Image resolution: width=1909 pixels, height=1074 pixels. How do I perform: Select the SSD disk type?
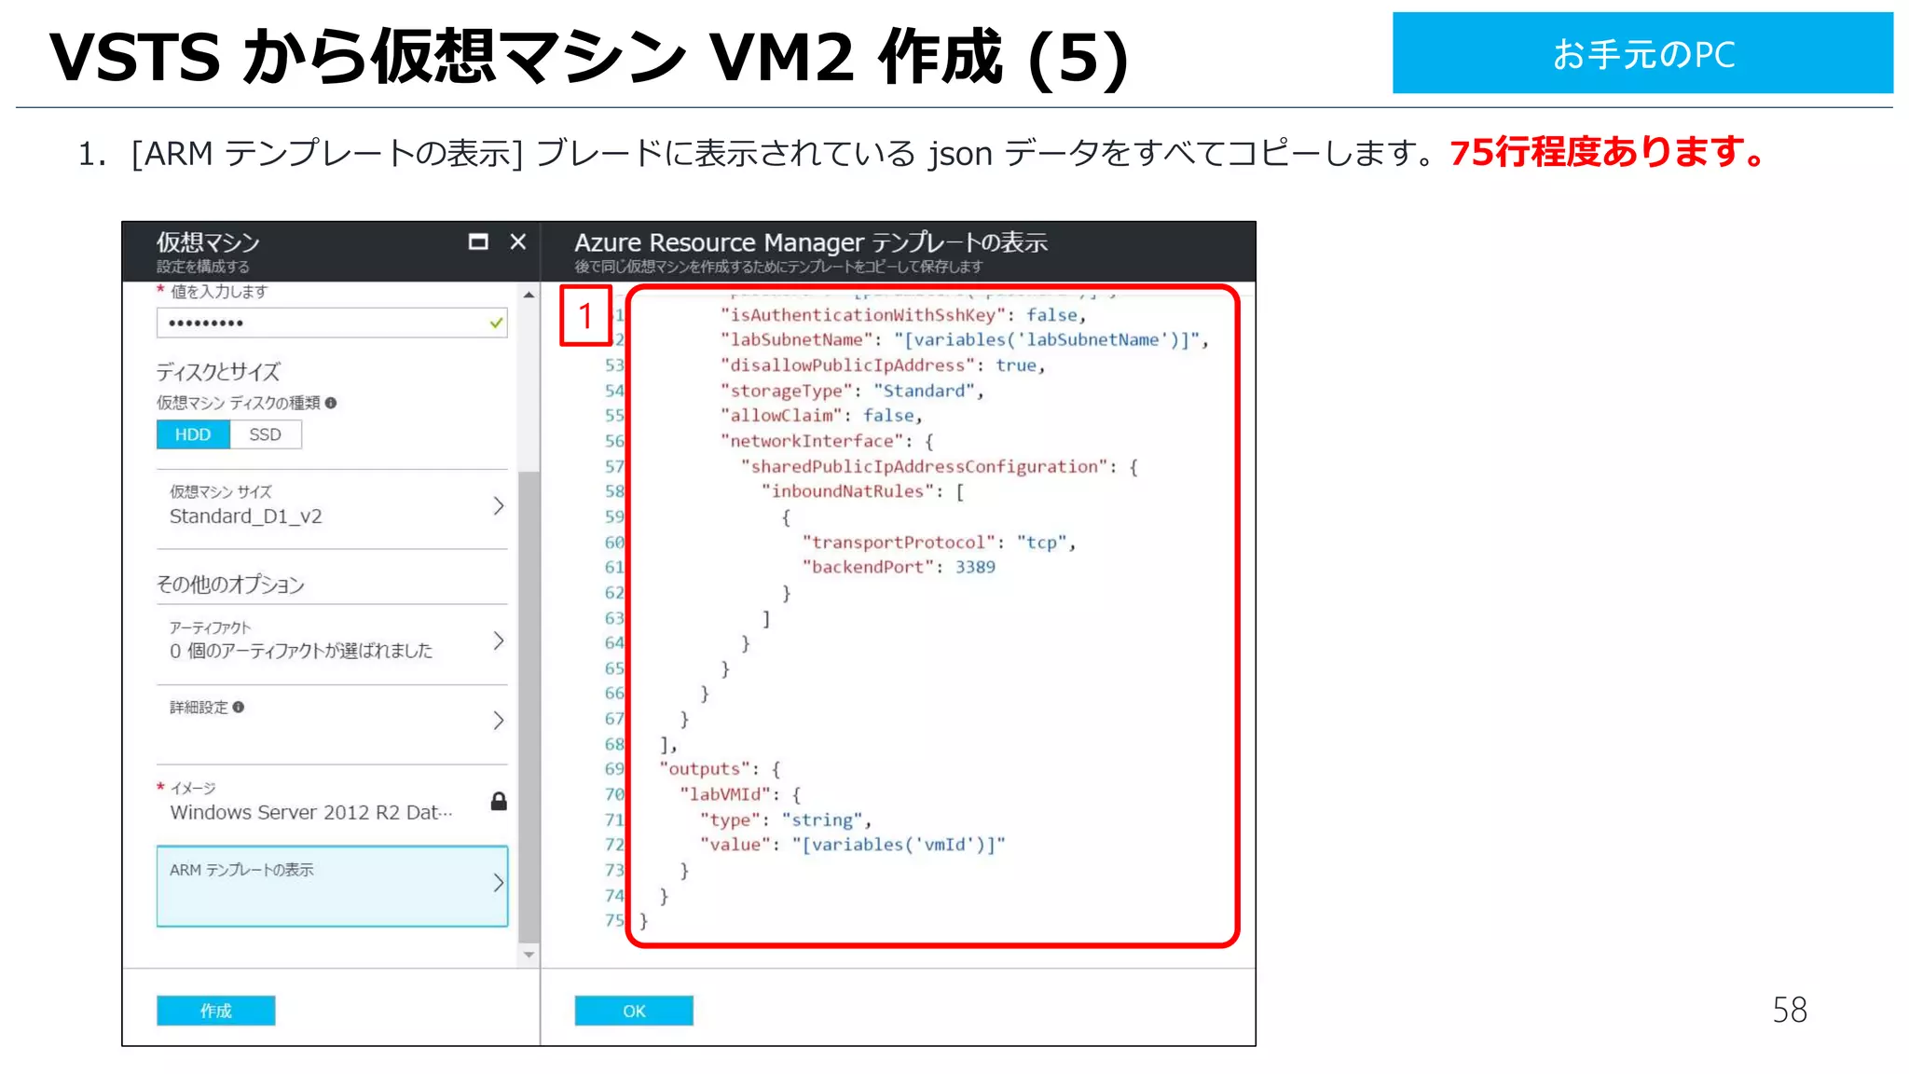(x=266, y=434)
